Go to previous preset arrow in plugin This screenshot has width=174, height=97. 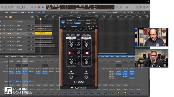point(68,23)
